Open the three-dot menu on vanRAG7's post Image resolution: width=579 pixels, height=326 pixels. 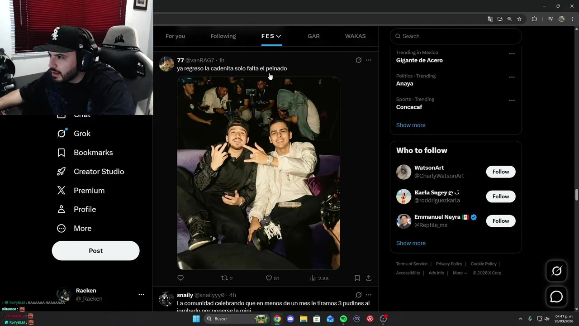(369, 60)
